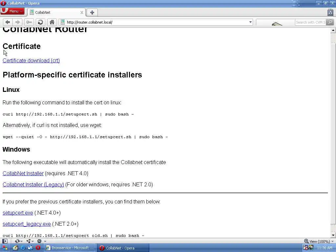Click the Certificate heading
Image resolution: width=336 pixels, height=252 pixels.
tap(22, 46)
